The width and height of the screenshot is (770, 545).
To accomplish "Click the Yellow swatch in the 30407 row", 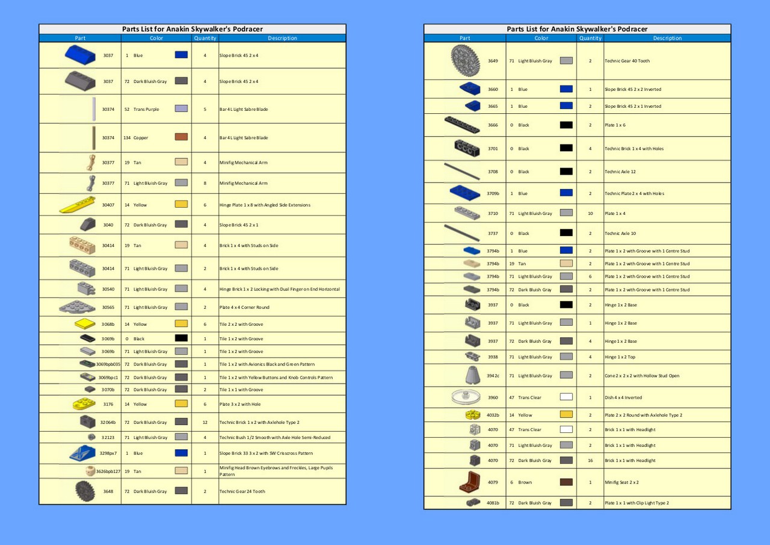I will [x=181, y=205].
